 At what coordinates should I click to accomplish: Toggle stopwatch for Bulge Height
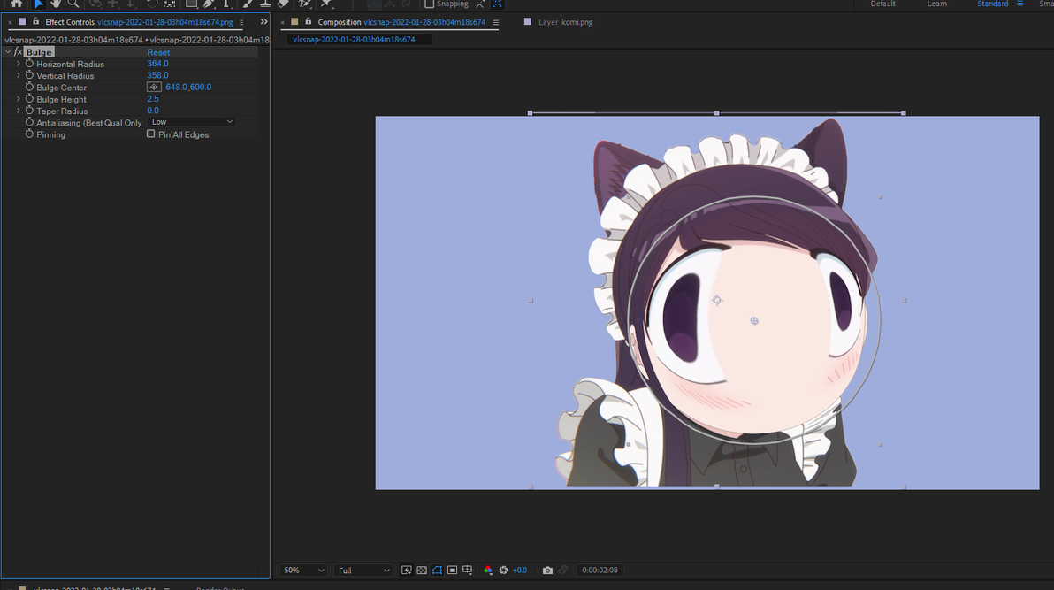pyautogui.click(x=29, y=99)
